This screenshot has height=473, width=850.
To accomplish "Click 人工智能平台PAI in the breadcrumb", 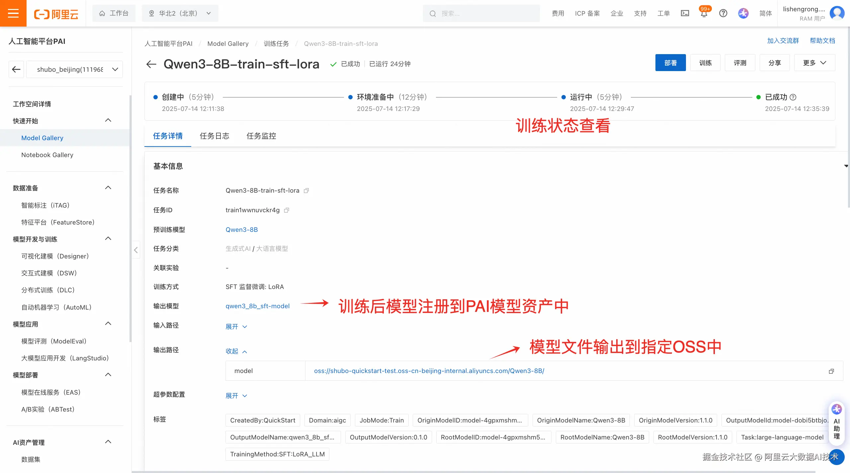I will pos(168,44).
